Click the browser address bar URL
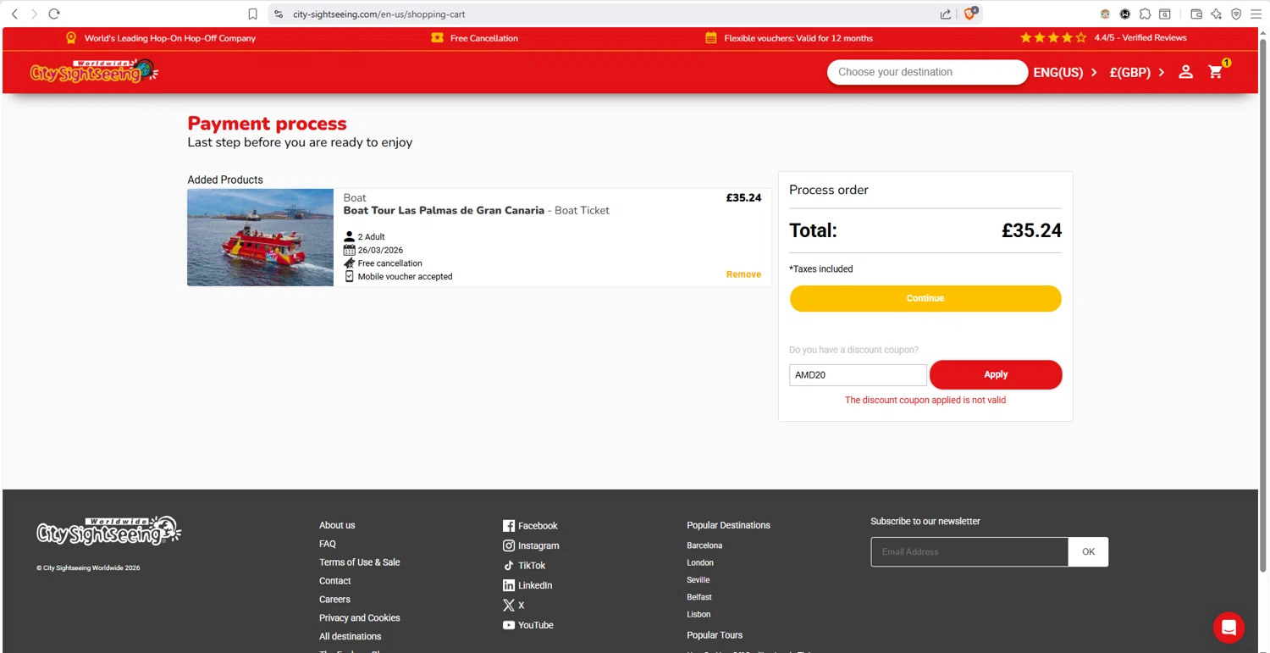 coord(378,14)
